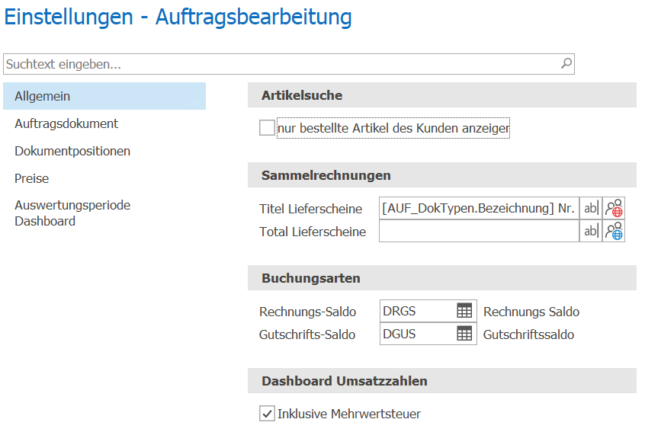Click the Buchungsarten section header
This screenshot has width=645, height=432.
pos(442,278)
